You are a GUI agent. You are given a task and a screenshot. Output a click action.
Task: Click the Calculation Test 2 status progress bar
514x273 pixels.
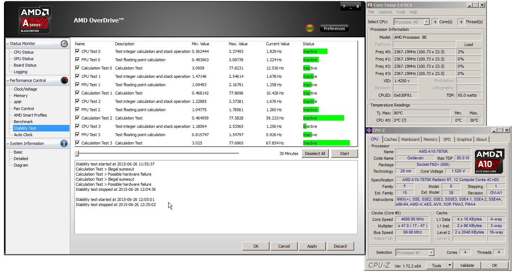(323, 118)
